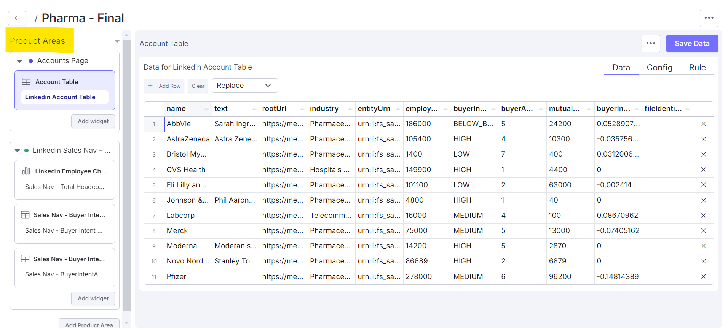Switch to the Rule tab

click(x=697, y=68)
